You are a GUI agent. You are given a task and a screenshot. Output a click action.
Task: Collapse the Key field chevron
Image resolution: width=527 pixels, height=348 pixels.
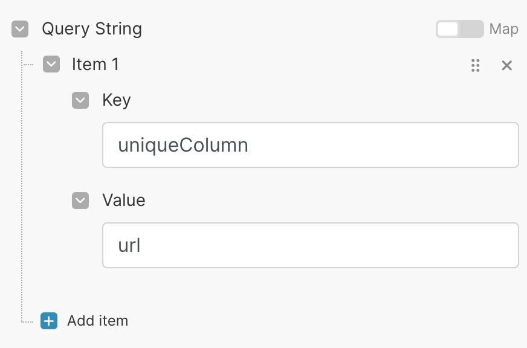(80, 100)
